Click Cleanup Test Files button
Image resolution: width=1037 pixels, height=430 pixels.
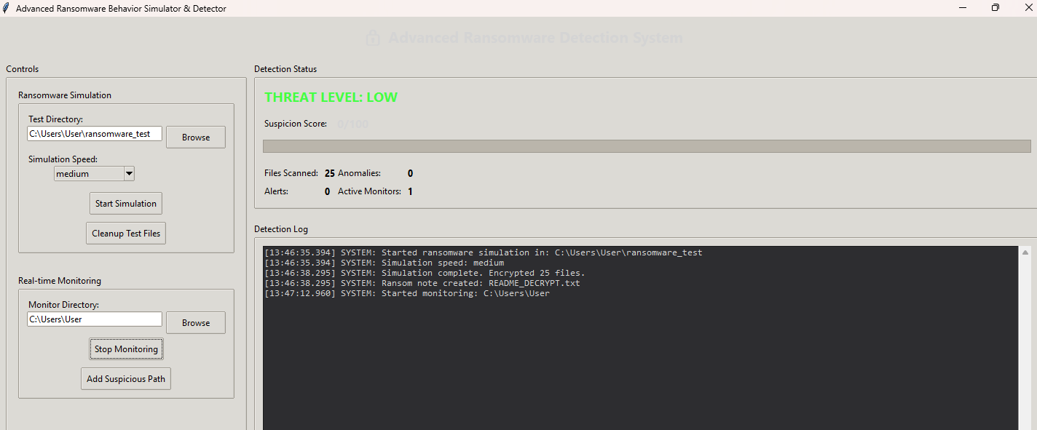point(126,234)
